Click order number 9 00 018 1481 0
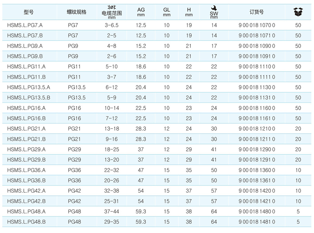Image resolution: width=314 pixels, height=233 pixels. click(x=257, y=222)
